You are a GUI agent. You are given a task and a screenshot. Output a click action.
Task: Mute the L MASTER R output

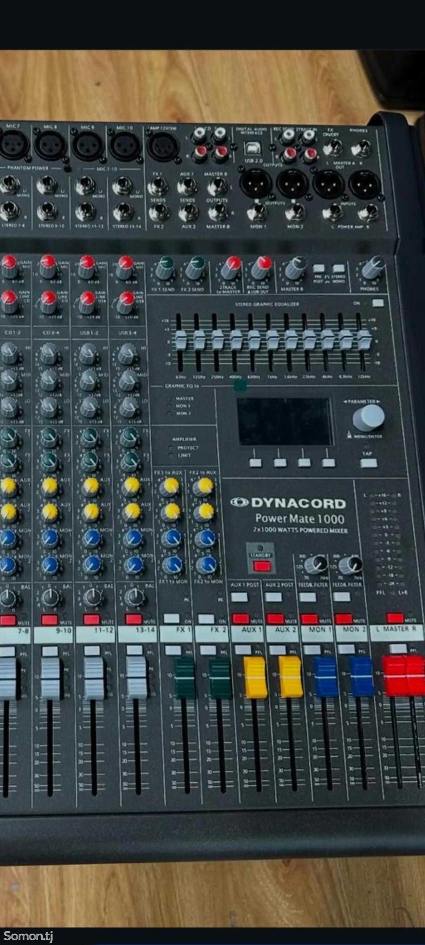[x=395, y=618]
